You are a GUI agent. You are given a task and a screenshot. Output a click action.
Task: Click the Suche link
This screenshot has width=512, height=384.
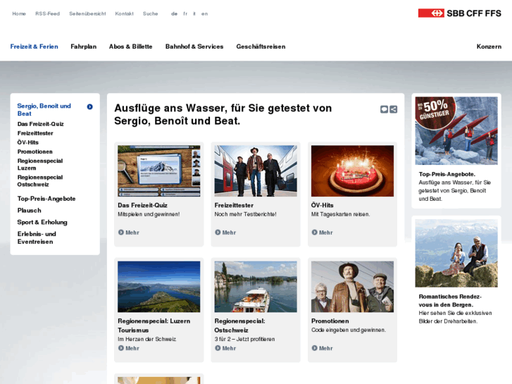point(151,13)
